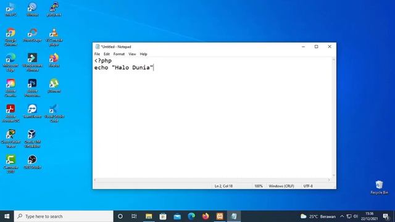Click the Notepad vertical scrollbar down arrow
The height and width of the screenshot is (222, 395).
(334, 175)
